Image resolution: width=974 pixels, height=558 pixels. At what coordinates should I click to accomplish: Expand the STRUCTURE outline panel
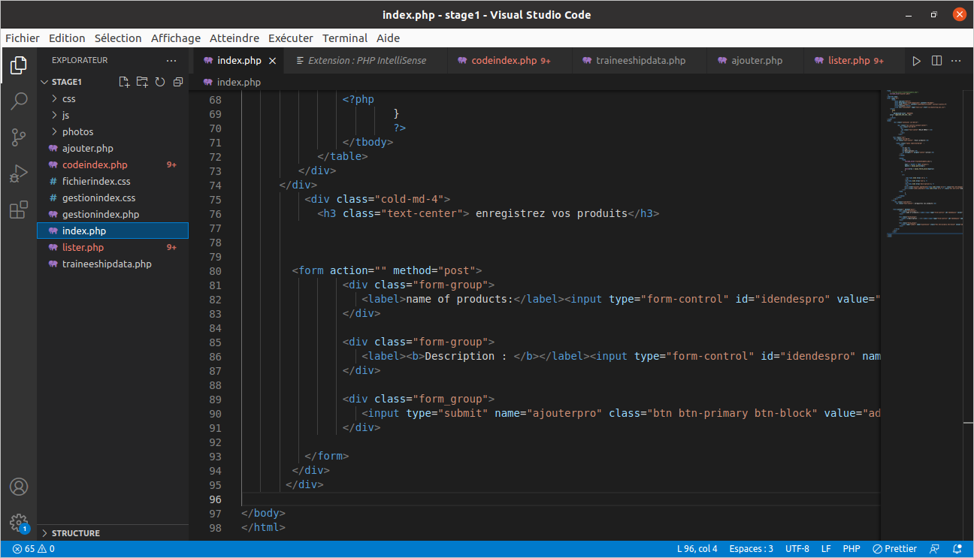click(x=113, y=533)
